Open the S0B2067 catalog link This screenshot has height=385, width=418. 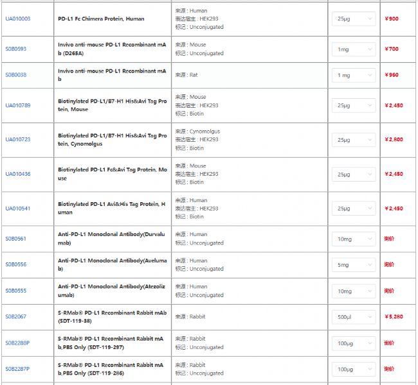(16, 317)
